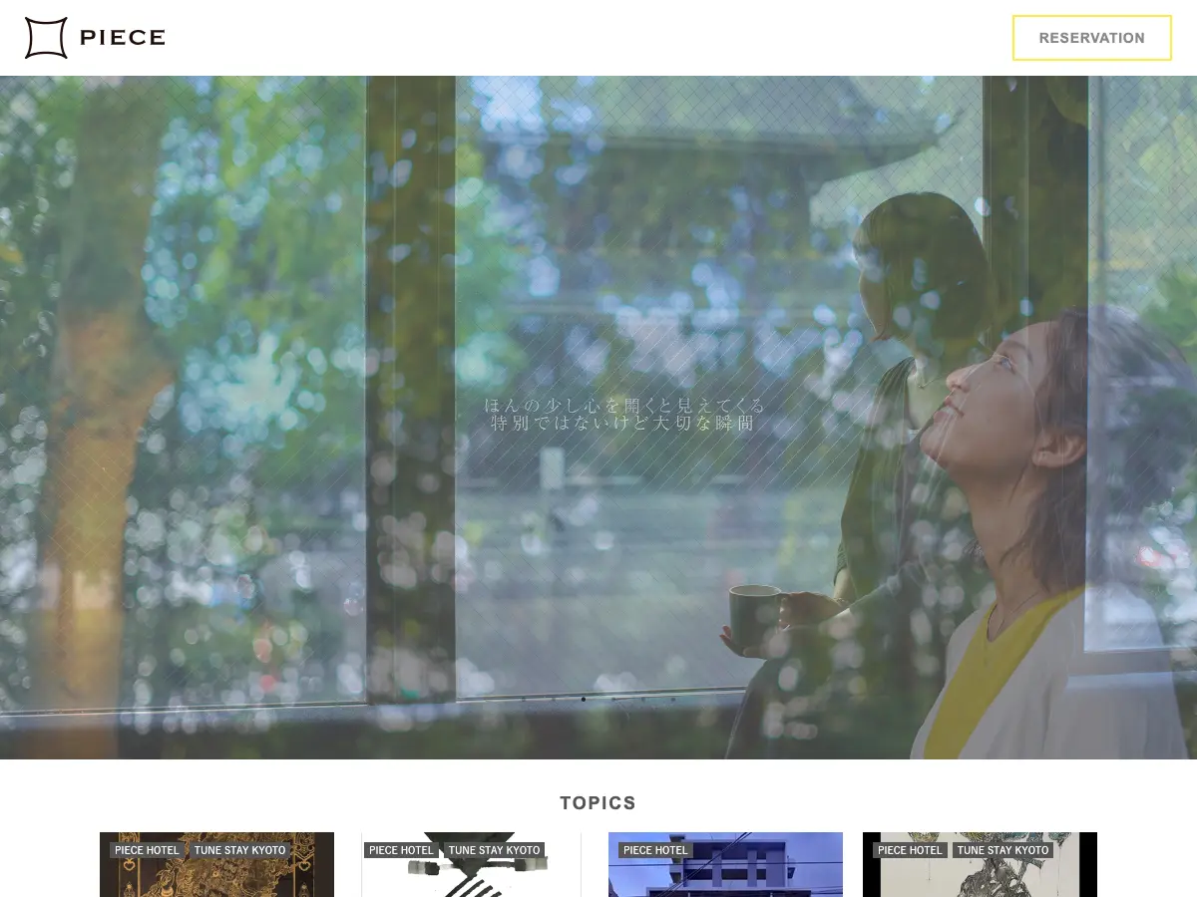Viewport: 1197px width, 897px height.
Task: Select PIECE HOTEL tag on botanical sketch card
Action: [x=910, y=850]
